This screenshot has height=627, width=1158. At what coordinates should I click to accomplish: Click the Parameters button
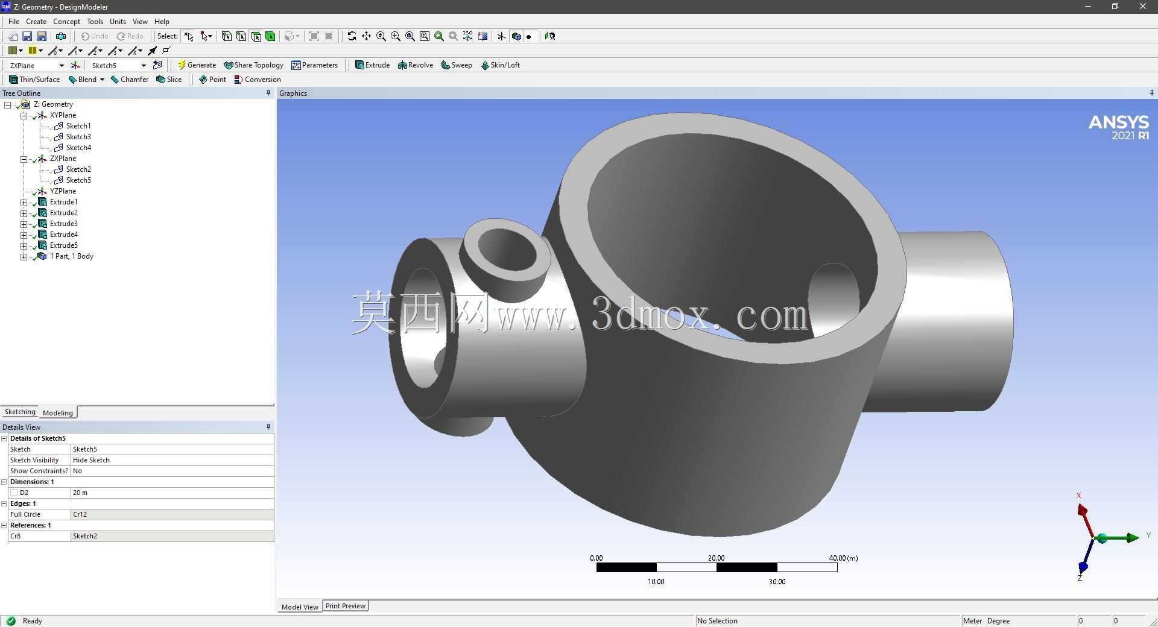click(x=314, y=65)
